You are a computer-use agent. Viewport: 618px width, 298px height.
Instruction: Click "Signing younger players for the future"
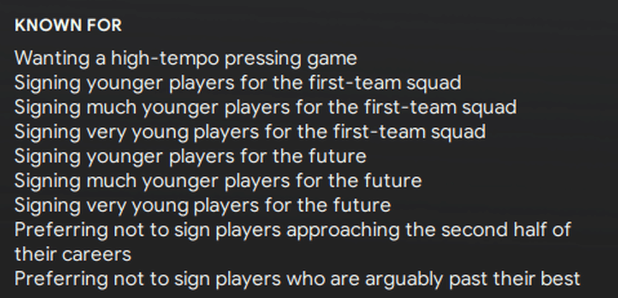(190, 156)
